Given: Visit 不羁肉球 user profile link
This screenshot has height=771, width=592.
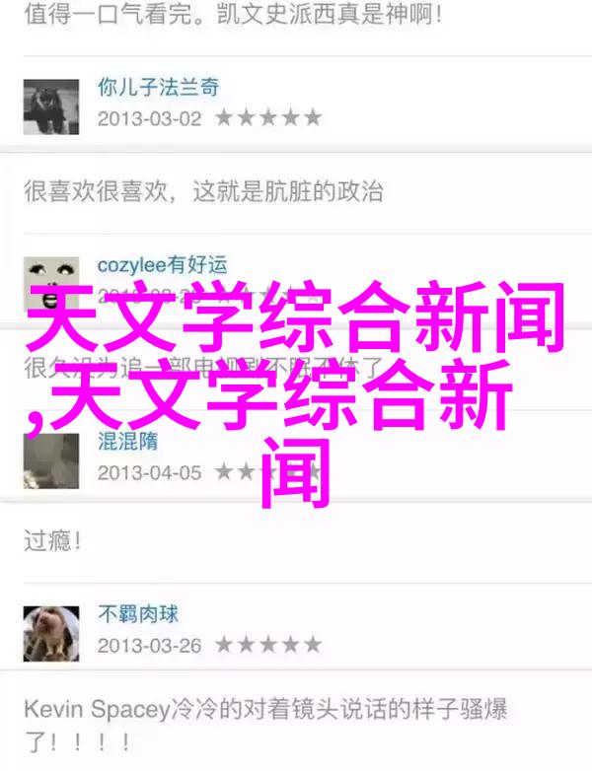Looking at the screenshot, I should [x=138, y=614].
